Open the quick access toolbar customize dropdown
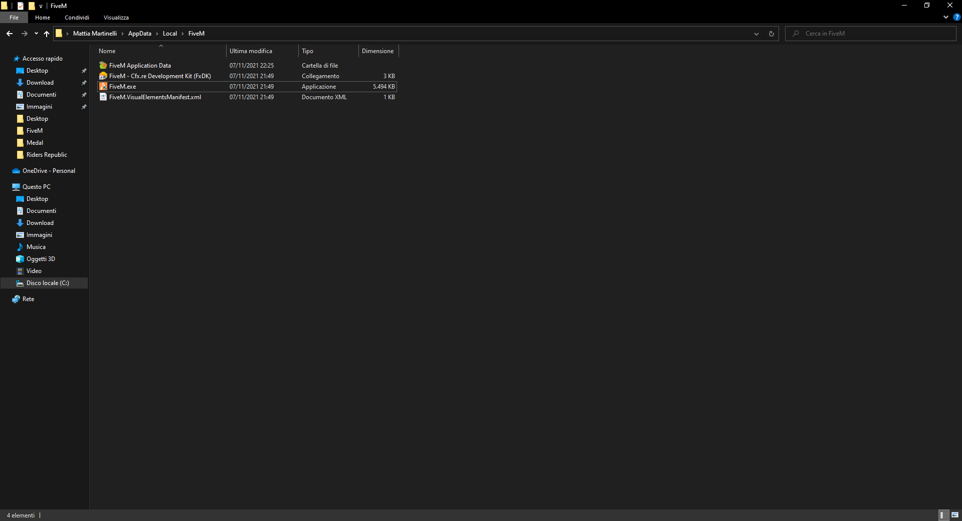962x521 pixels. click(41, 6)
